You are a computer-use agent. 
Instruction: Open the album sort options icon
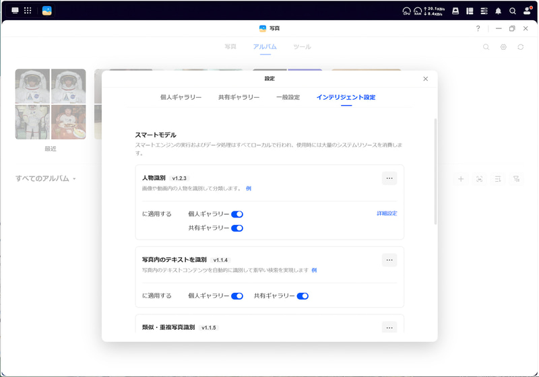498,179
